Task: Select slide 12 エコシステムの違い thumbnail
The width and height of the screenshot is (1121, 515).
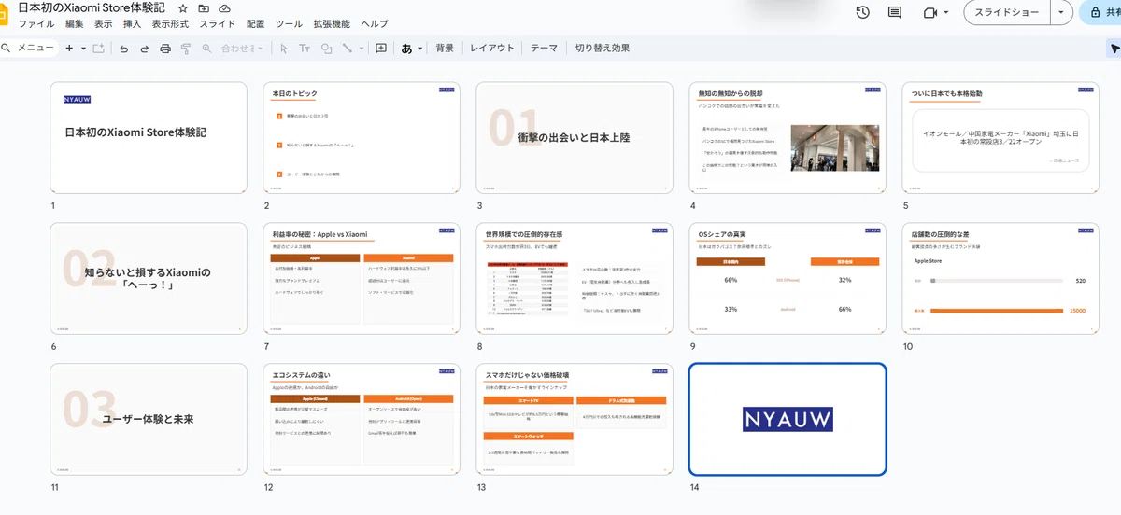Action: [x=362, y=419]
